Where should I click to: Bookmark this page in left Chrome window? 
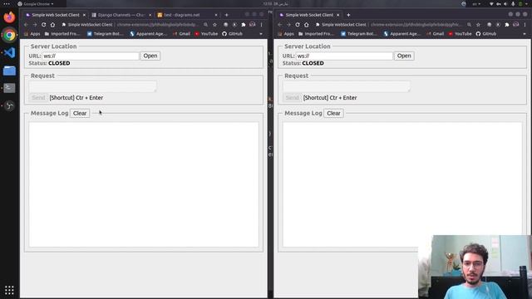pos(214,25)
